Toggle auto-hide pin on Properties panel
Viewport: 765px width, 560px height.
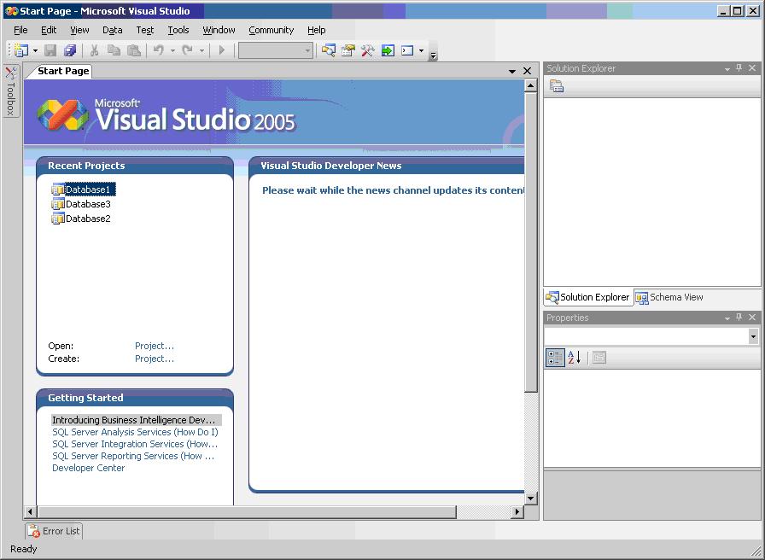[x=739, y=318]
